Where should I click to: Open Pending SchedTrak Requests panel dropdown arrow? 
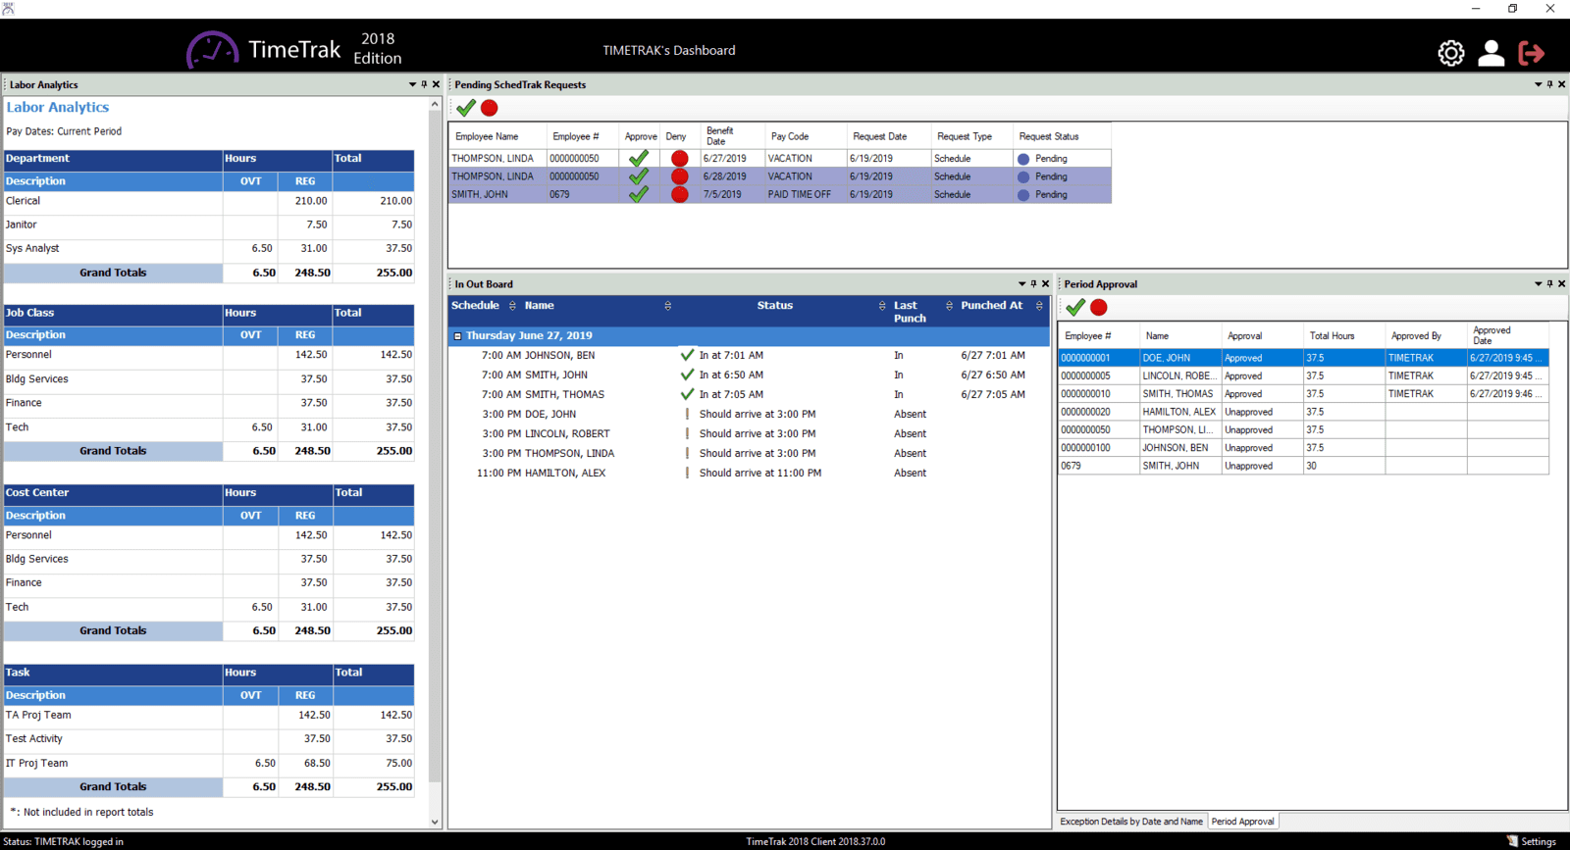click(x=1538, y=84)
